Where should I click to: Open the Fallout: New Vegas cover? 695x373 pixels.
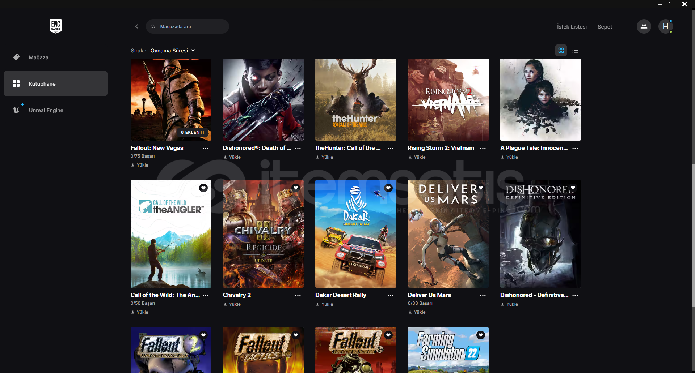(x=171, y=100)
